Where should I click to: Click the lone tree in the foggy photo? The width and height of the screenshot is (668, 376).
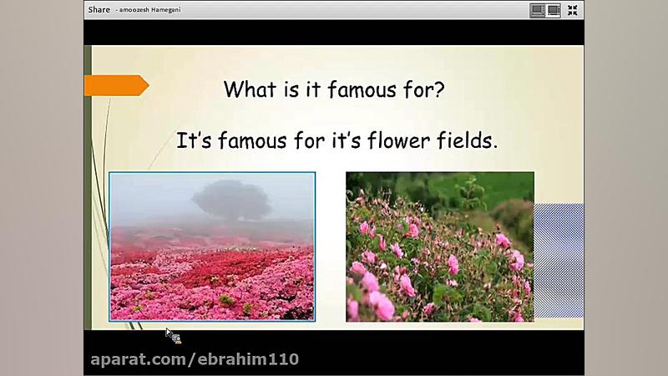(x=232, y=201)
